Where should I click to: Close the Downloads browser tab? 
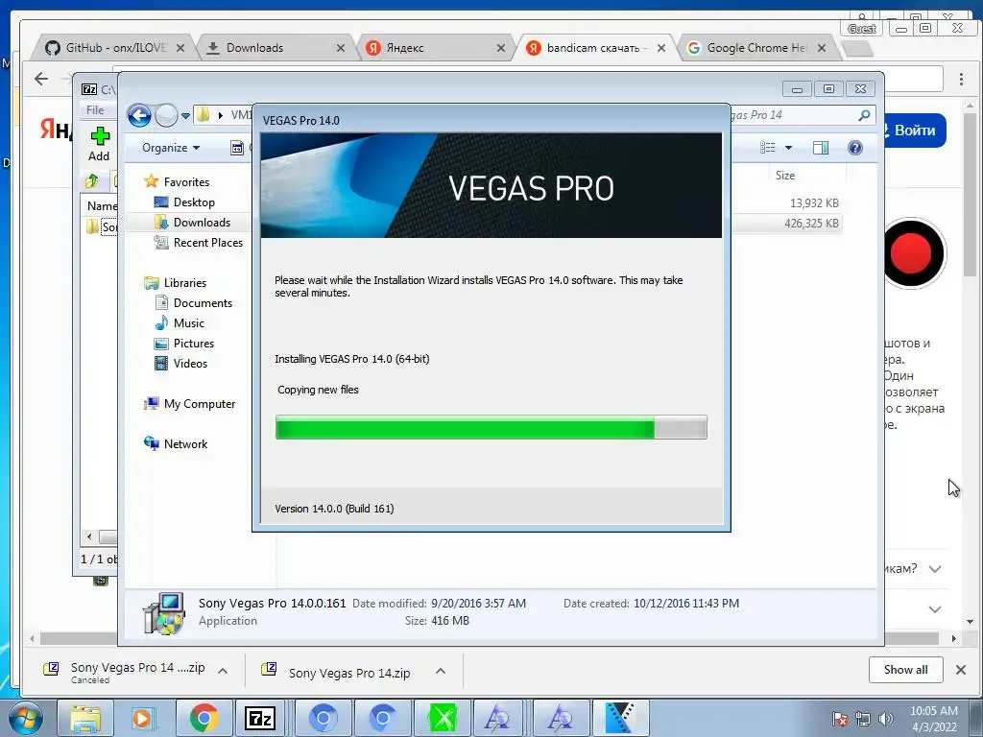tap(341, 48)
